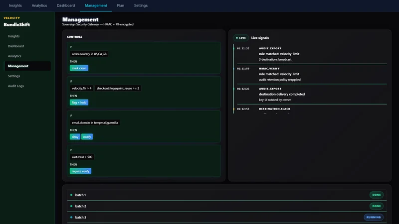Click the CONTROLS panel heading
This screenshot has width=399, height=224.
(x=74, y=37)
